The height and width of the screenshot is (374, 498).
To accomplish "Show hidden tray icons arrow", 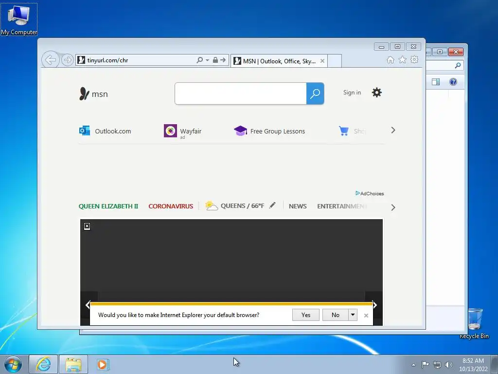I will (x=413, y=365).
